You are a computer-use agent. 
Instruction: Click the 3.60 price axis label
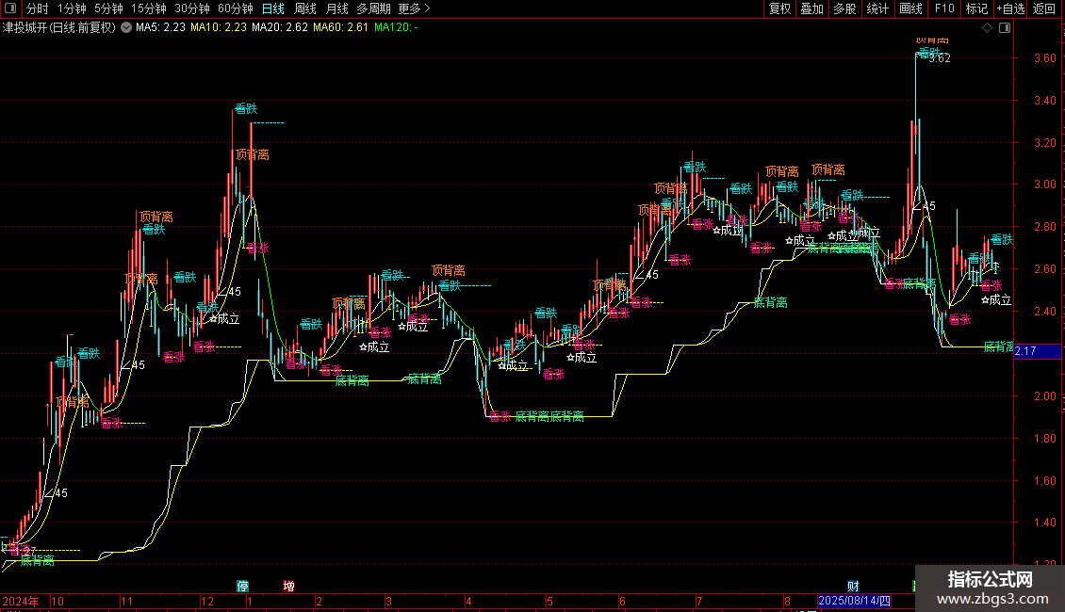tap(1044, 58)
